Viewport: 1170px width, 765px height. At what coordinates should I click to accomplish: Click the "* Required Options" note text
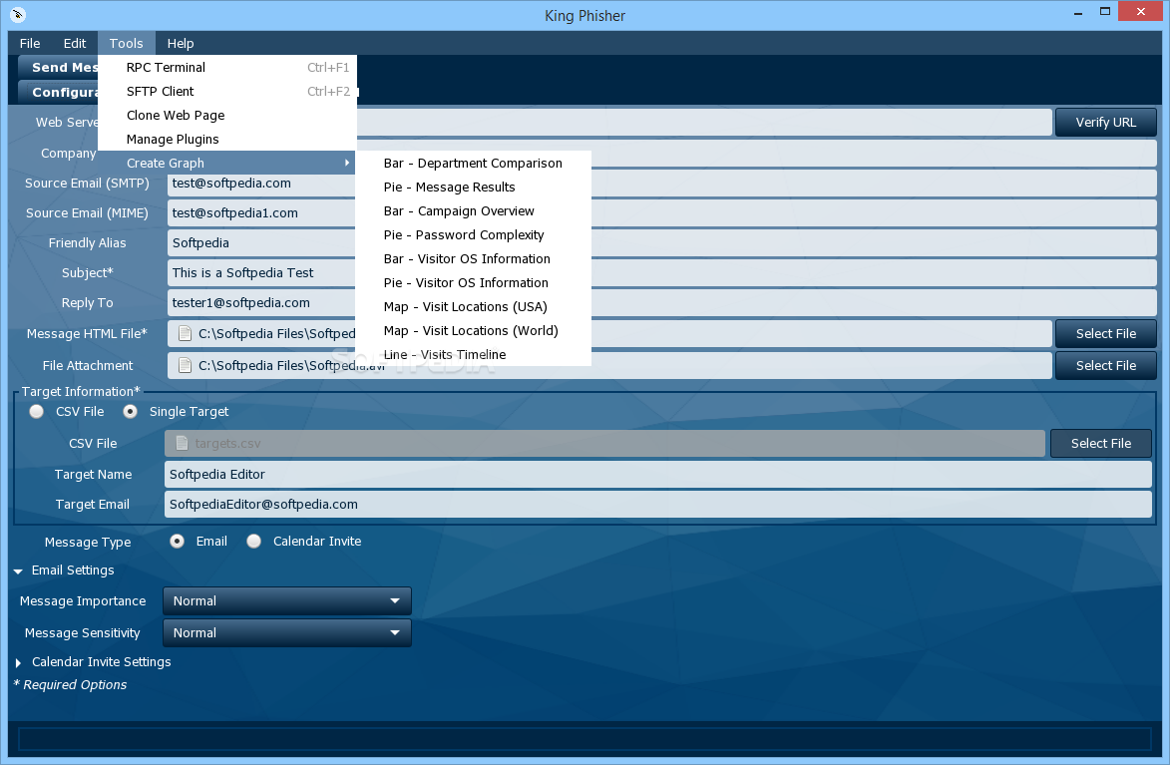click(x=70, y=684)
